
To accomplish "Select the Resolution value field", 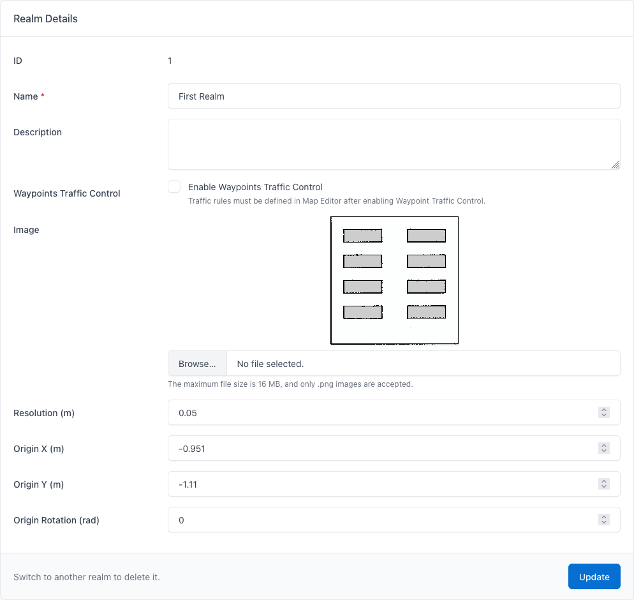I will [x=383, y=412].
